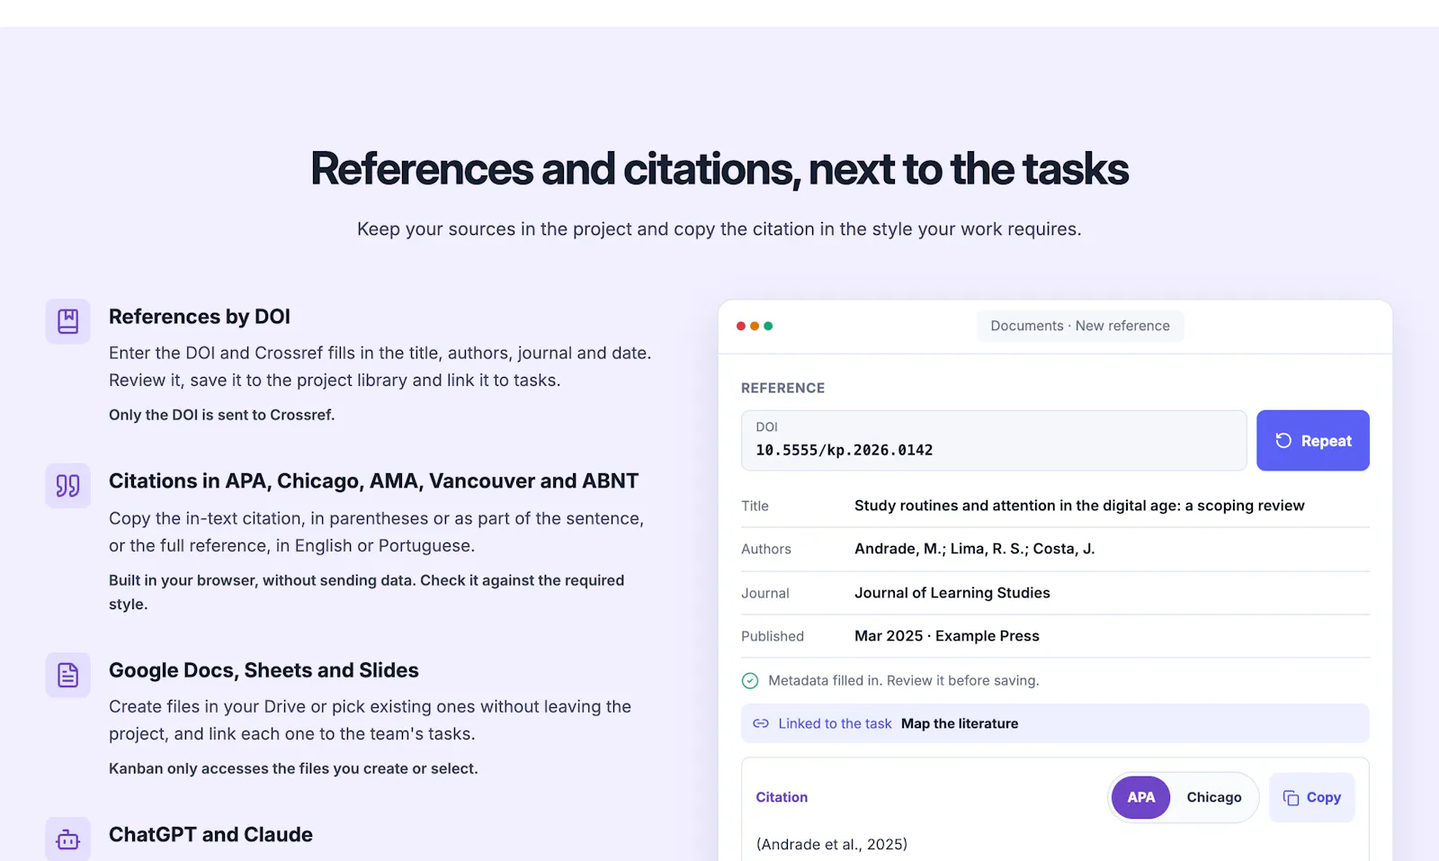
Task: Click the References by DOI bookmark icon
Action: pos(68,321)
